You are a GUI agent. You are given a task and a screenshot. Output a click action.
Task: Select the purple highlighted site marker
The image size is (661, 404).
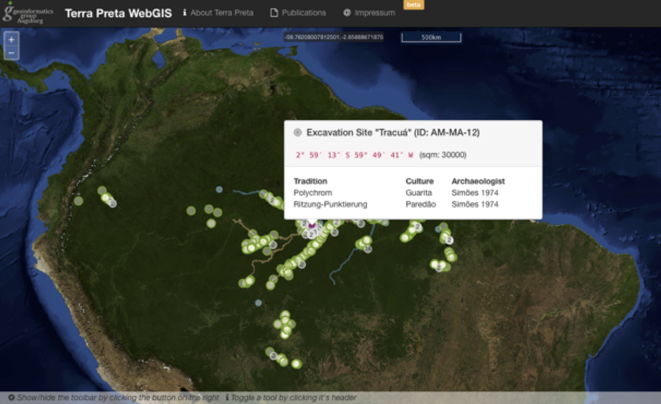tap(312, 226)
